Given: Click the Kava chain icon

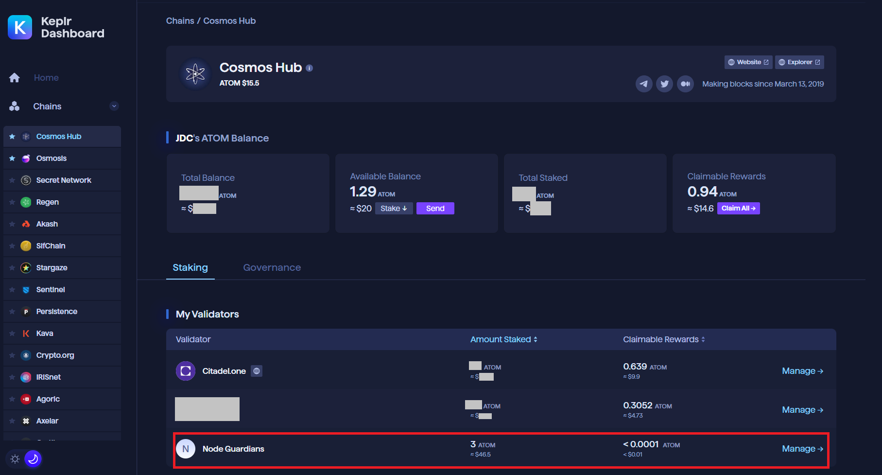Looking at the screenshot, I should point(26,334).
